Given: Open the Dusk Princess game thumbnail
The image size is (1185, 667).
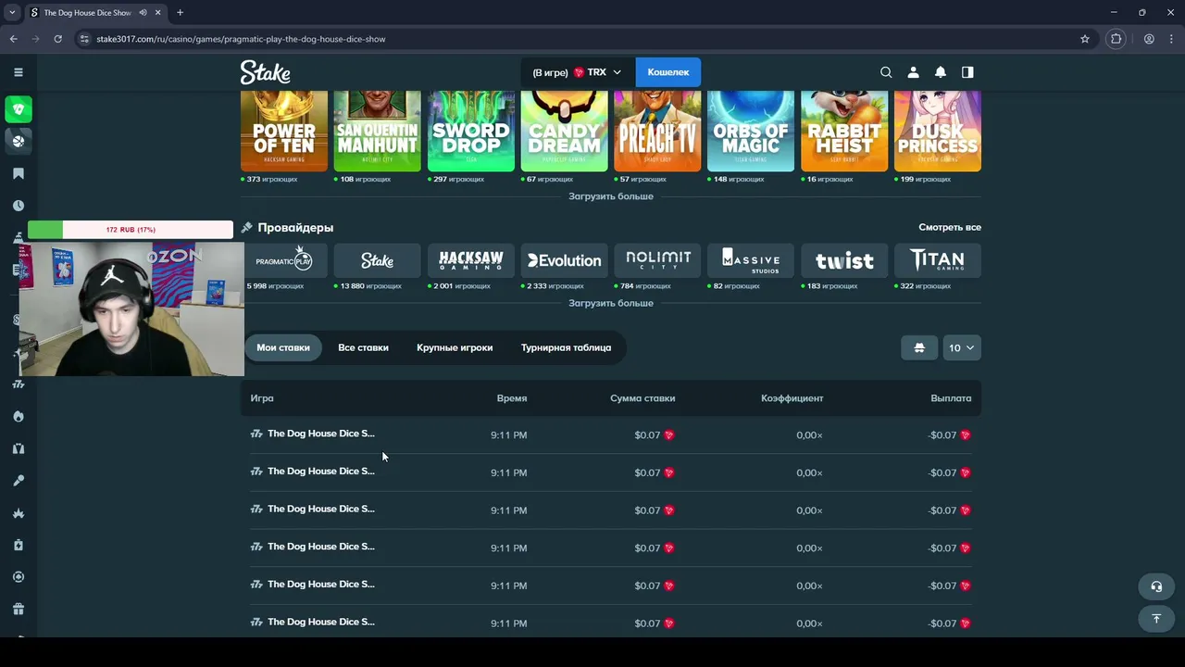Looking at the screenshot, I should click(x=938, y=131).
